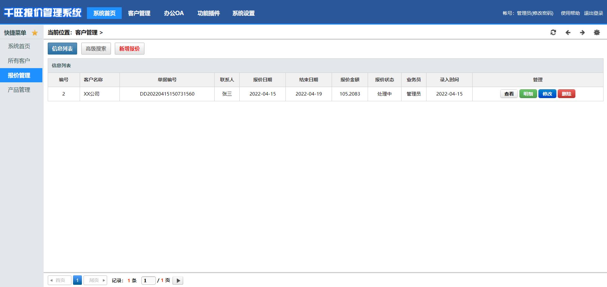Open the settings gear icon

597,32
